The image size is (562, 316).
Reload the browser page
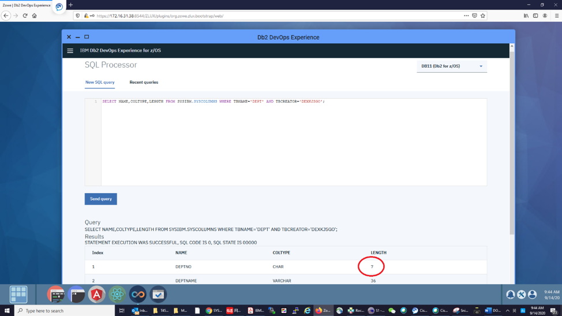[x=25, y=16]
